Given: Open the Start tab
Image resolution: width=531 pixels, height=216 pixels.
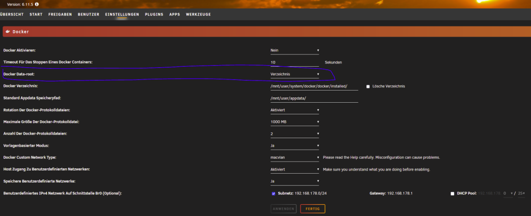Looking at the screenshot, I should pos(36,14).
